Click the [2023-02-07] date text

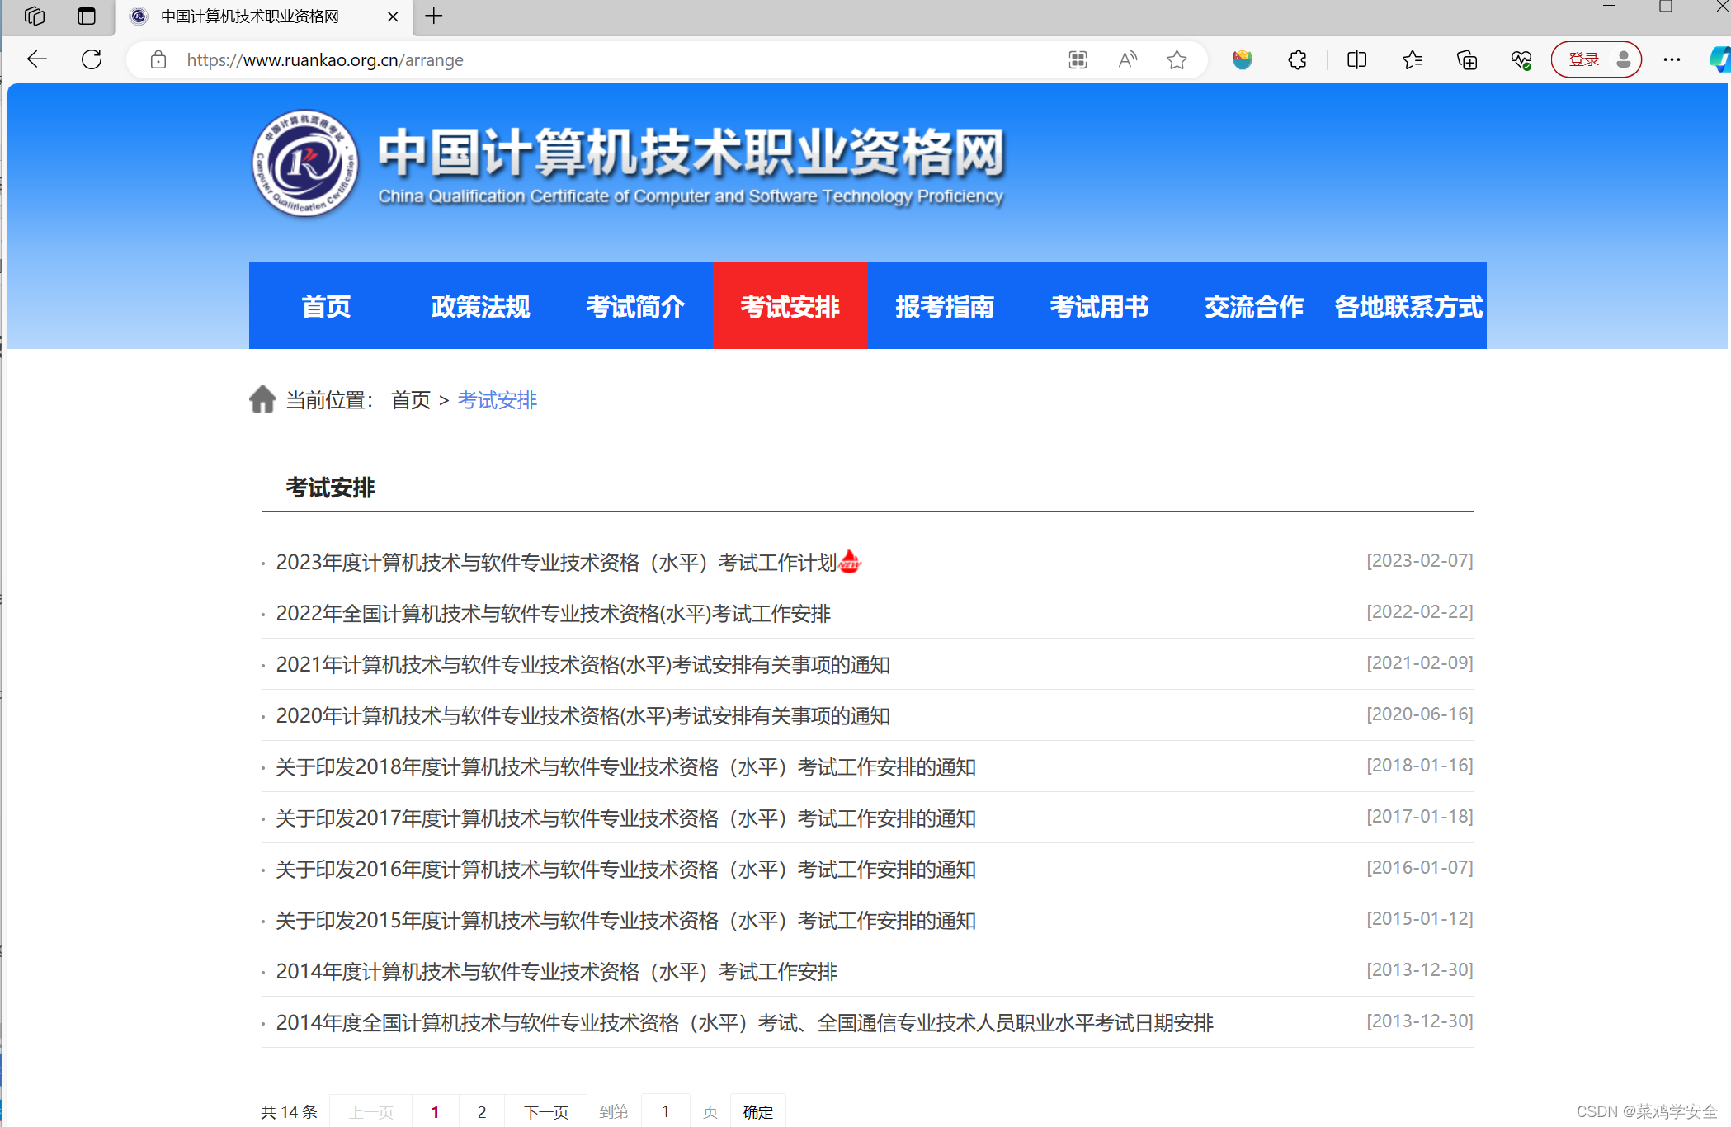[x=1420, y=561]
